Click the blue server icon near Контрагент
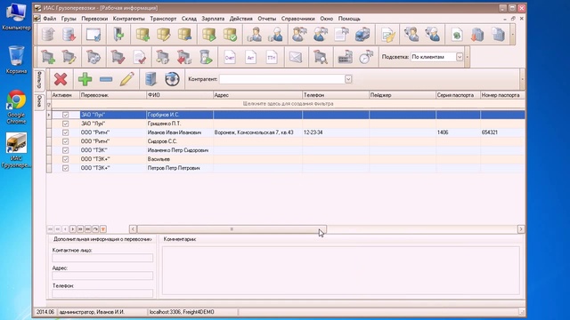 click(x=151, y=79)
